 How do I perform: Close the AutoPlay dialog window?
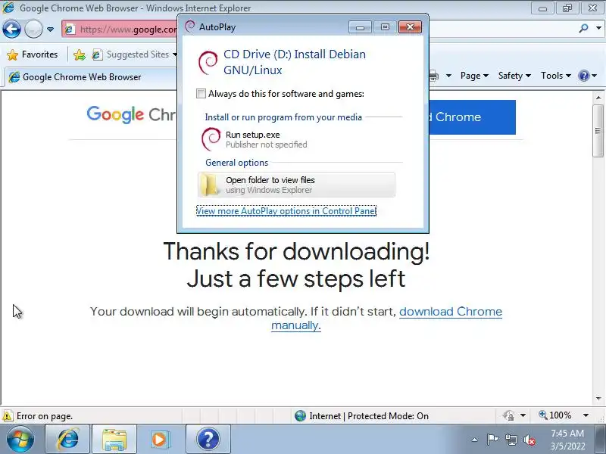[410, 27]
